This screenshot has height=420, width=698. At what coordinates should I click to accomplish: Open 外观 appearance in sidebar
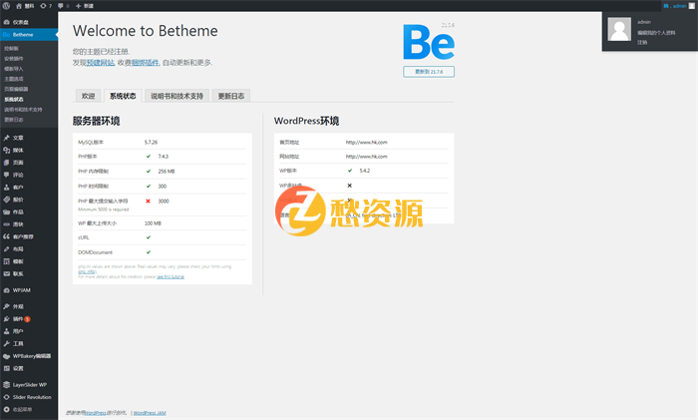pyautogui.click(x=29, y=306)
